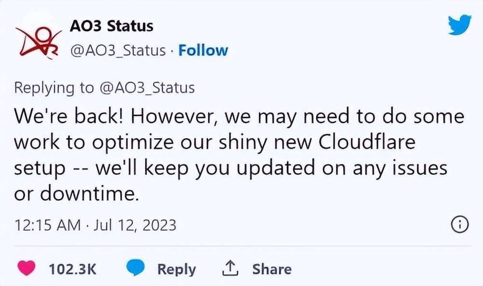Viewport: 483px width, 286px height.
Task: Click the Jul 12, 2023 date
Action: click(x=135, y=225)
